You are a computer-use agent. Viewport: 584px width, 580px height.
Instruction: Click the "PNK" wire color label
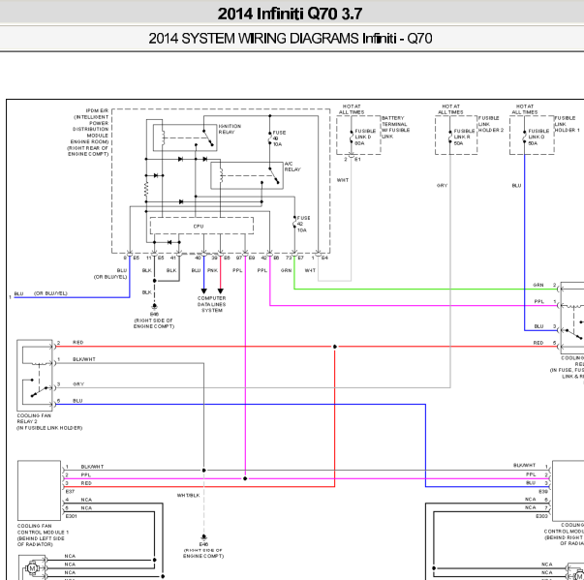212,270
